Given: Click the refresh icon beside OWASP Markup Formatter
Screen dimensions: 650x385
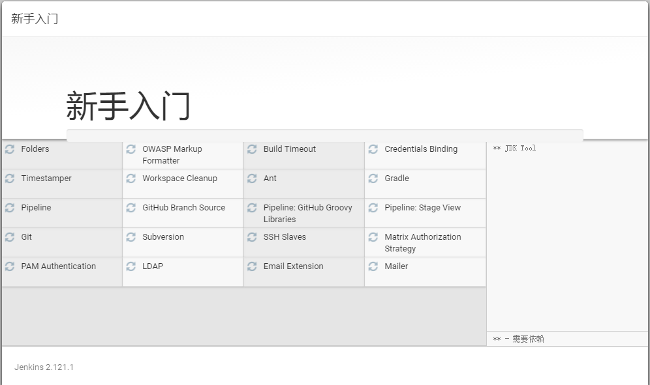Looking at the screenshot, I should (131, 149).
